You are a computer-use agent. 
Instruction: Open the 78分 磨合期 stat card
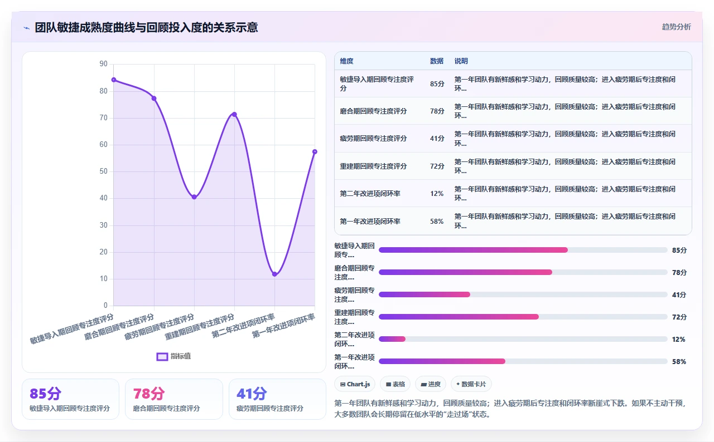[x=174, y=399]
